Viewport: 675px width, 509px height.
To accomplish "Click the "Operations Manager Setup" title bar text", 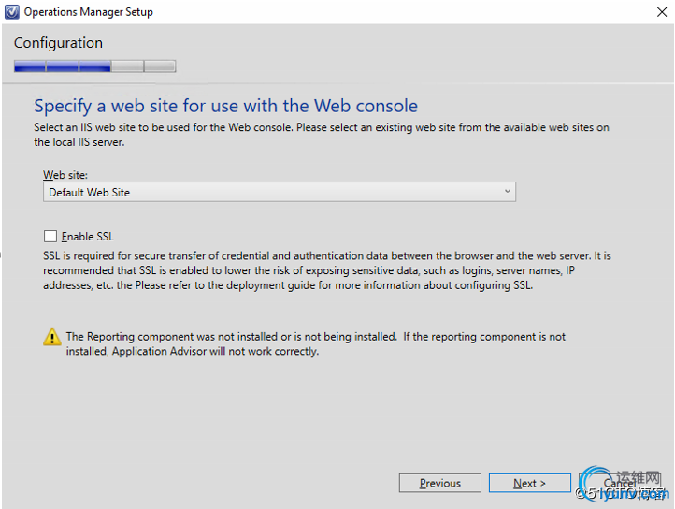I will (x=88, y=12).
